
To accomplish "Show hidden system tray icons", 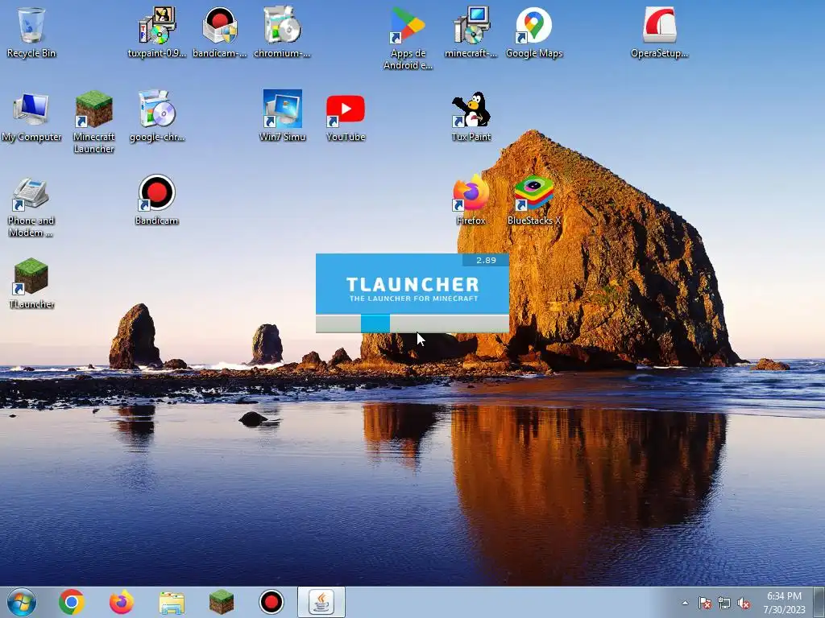I will [685, 603].
